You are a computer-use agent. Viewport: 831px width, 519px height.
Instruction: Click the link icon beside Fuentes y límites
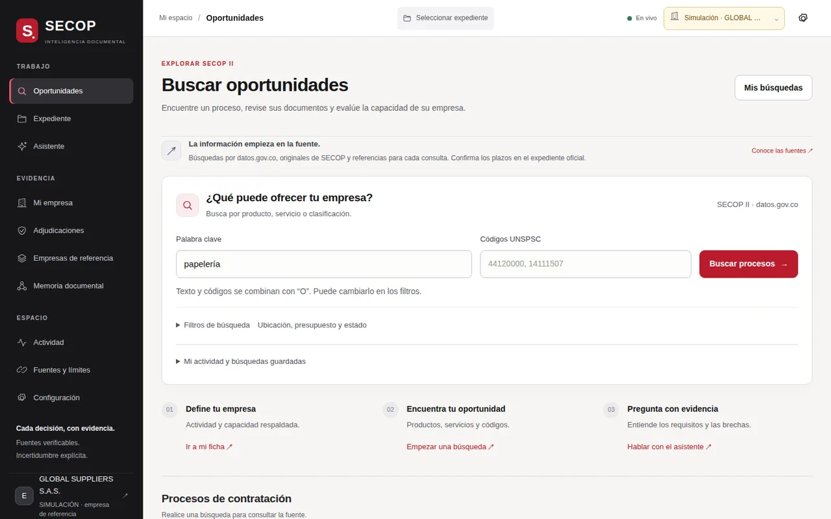(22, 370)
